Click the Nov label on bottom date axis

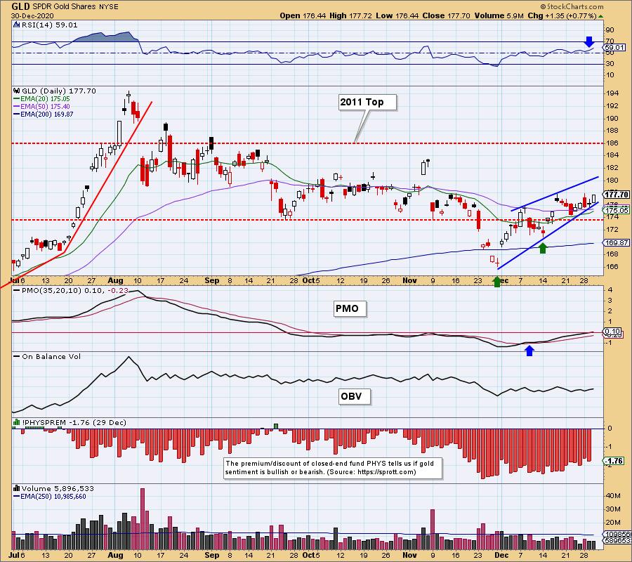(409, 555)
